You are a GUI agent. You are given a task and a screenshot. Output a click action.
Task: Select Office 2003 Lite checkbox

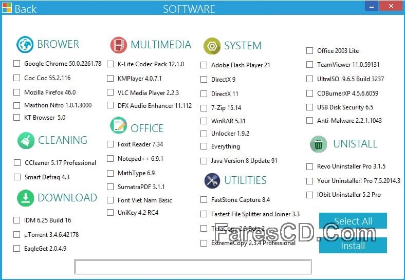coord(310,51)
